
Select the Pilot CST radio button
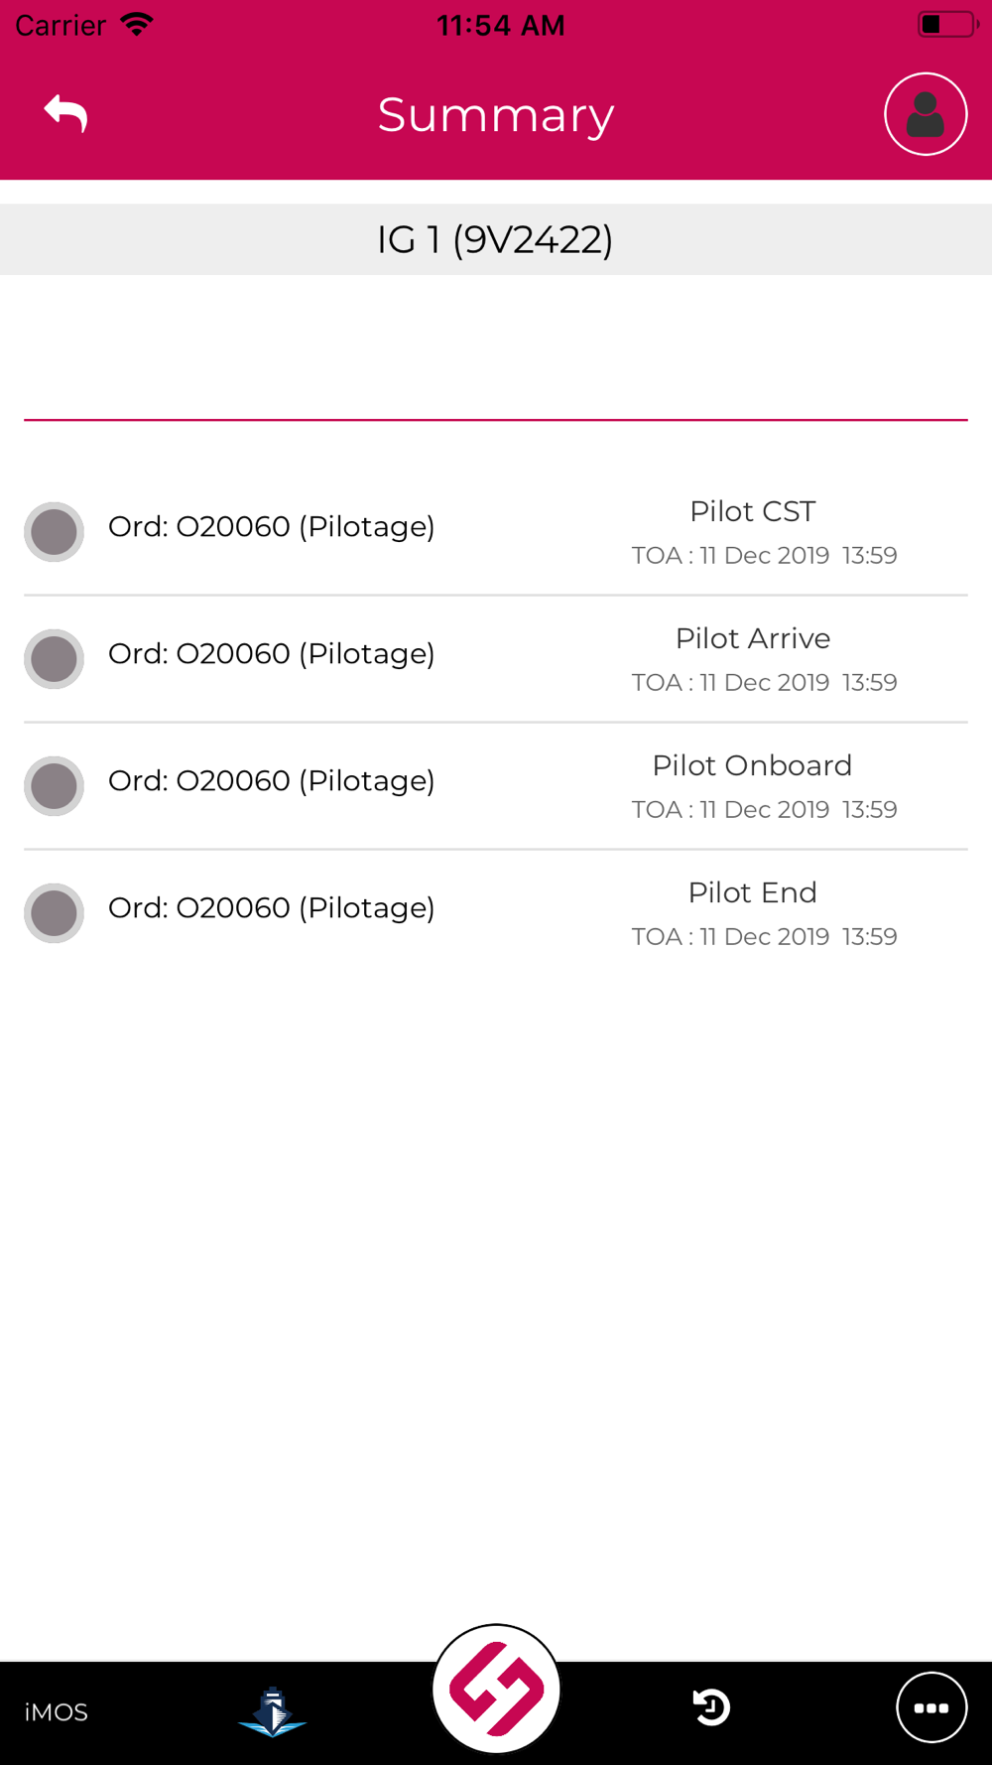[55, 532]
